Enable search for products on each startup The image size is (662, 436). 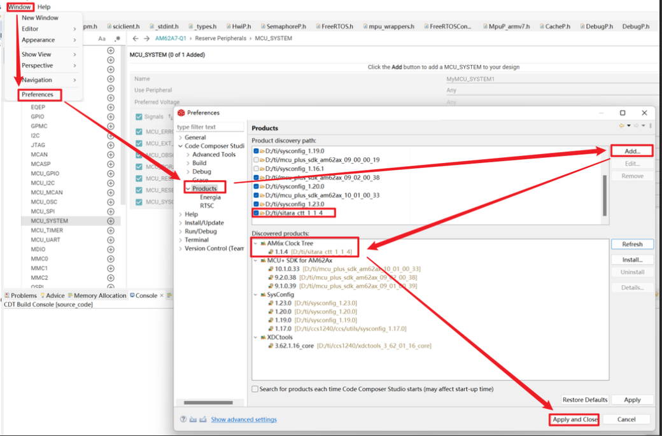click(x=255, y=389)
